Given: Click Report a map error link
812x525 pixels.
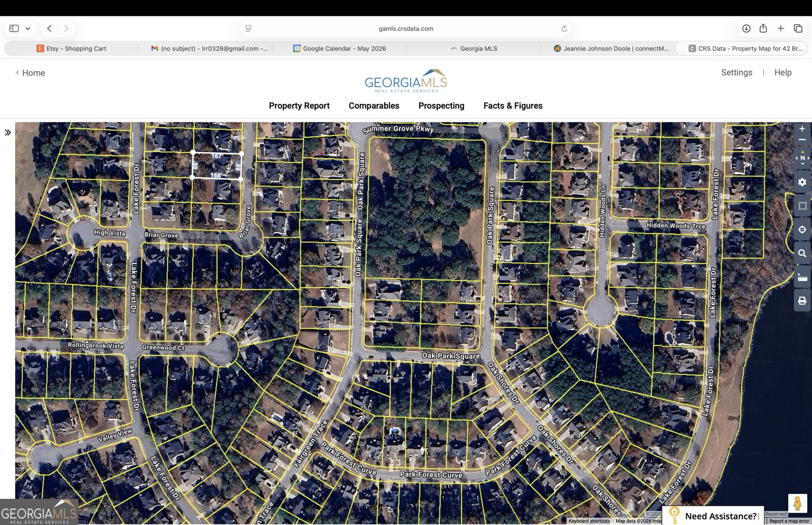Looking at the screenshot, I should pyautogui.click(x=789, y=521).
